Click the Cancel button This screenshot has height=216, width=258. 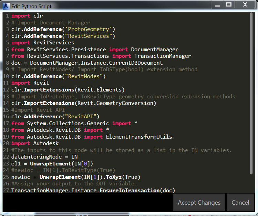[x=240, y=202]
